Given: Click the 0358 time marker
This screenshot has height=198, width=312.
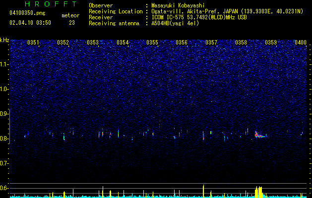Looking at the screenshot, I should tap(241, 43).
